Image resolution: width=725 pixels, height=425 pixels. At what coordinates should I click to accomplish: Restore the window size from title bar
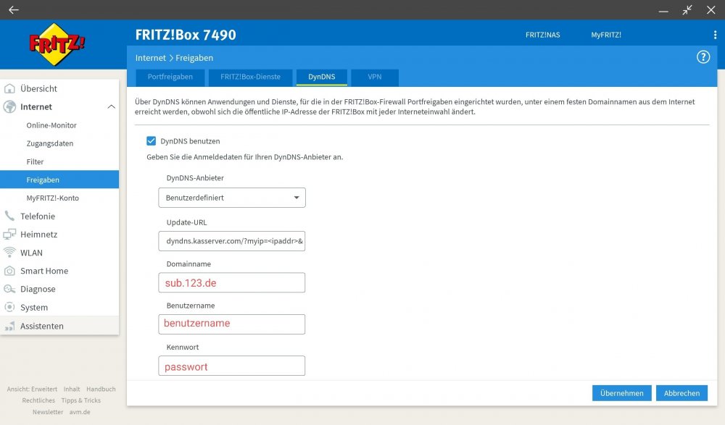click(x=687, y=9)
